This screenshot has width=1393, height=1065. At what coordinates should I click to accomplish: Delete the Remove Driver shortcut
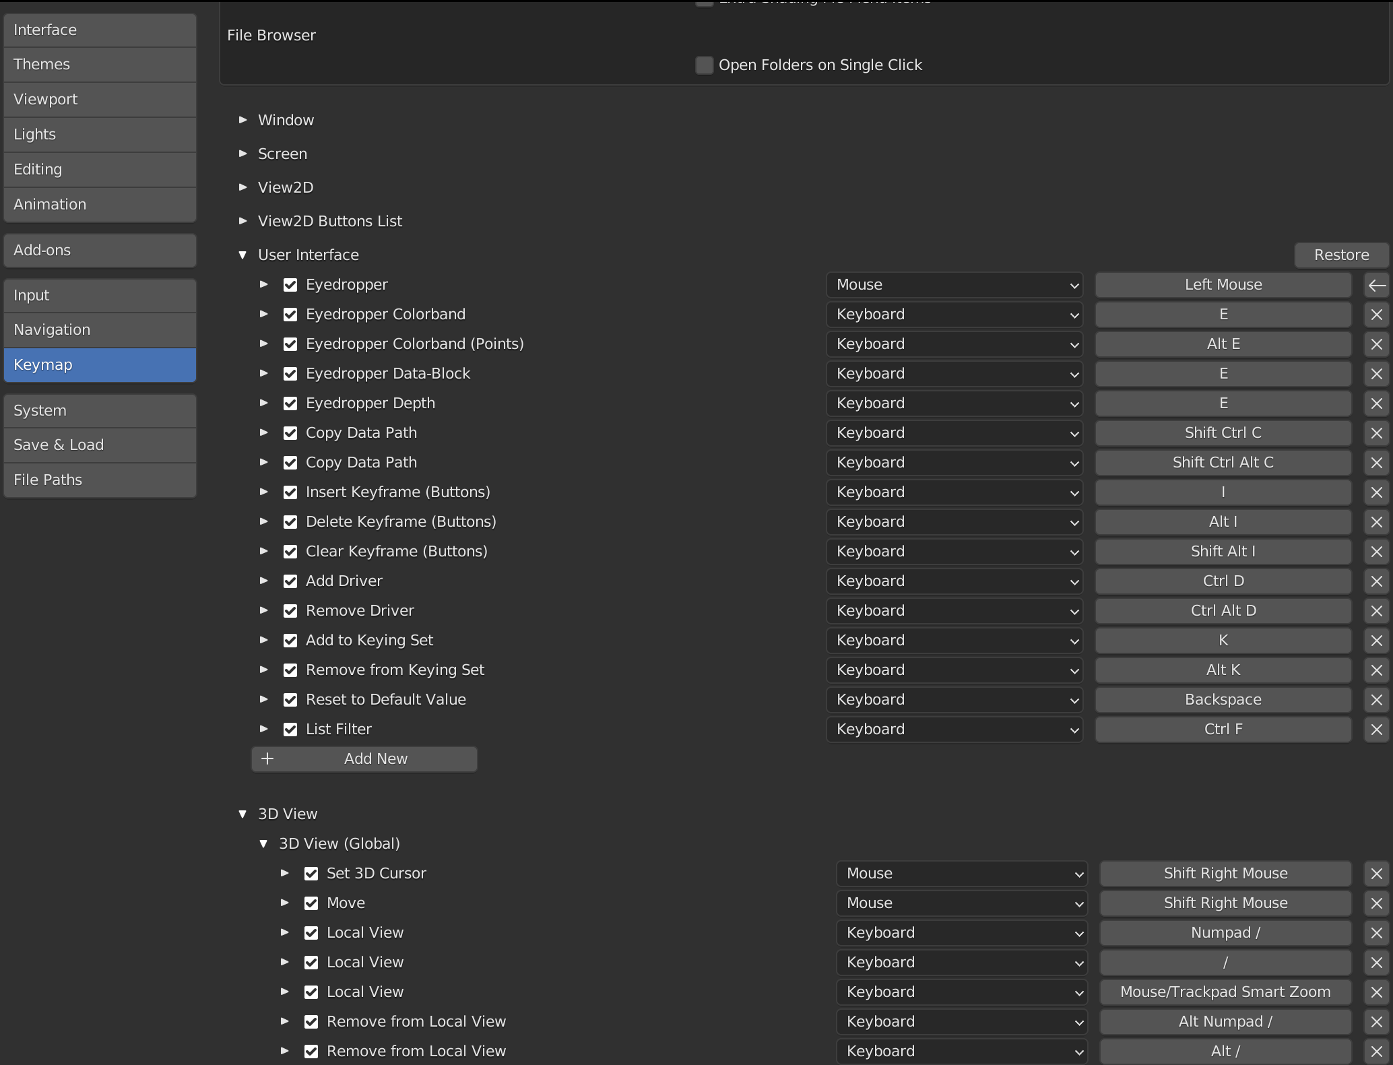[1378, 611]
